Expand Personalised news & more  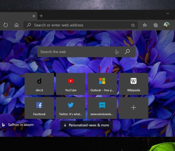click(87, 125)
